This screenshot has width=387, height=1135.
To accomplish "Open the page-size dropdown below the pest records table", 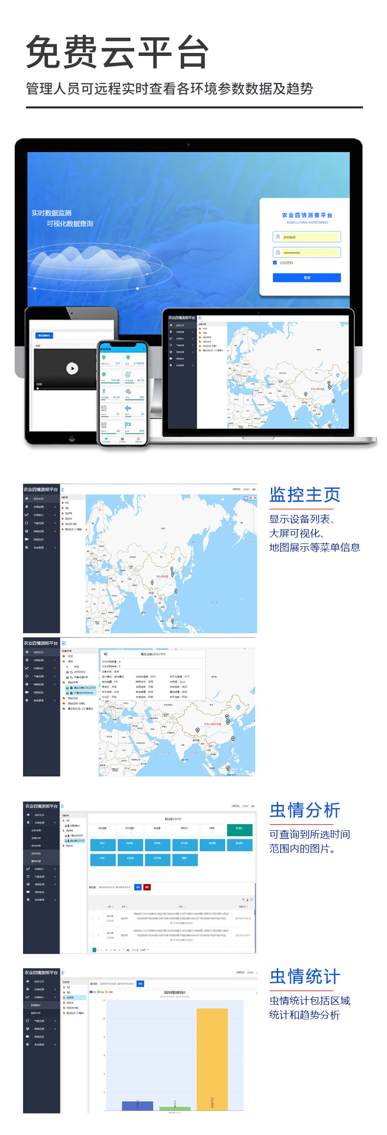I will [144, 950].
